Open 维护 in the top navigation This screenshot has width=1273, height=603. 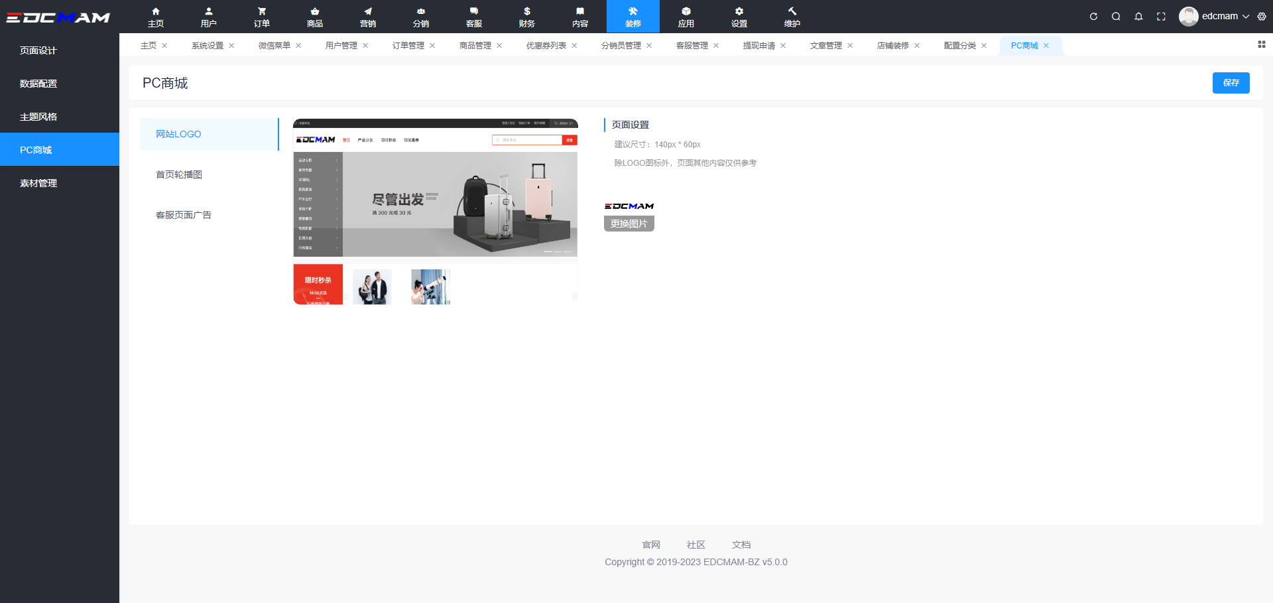(x=792, y=17)
